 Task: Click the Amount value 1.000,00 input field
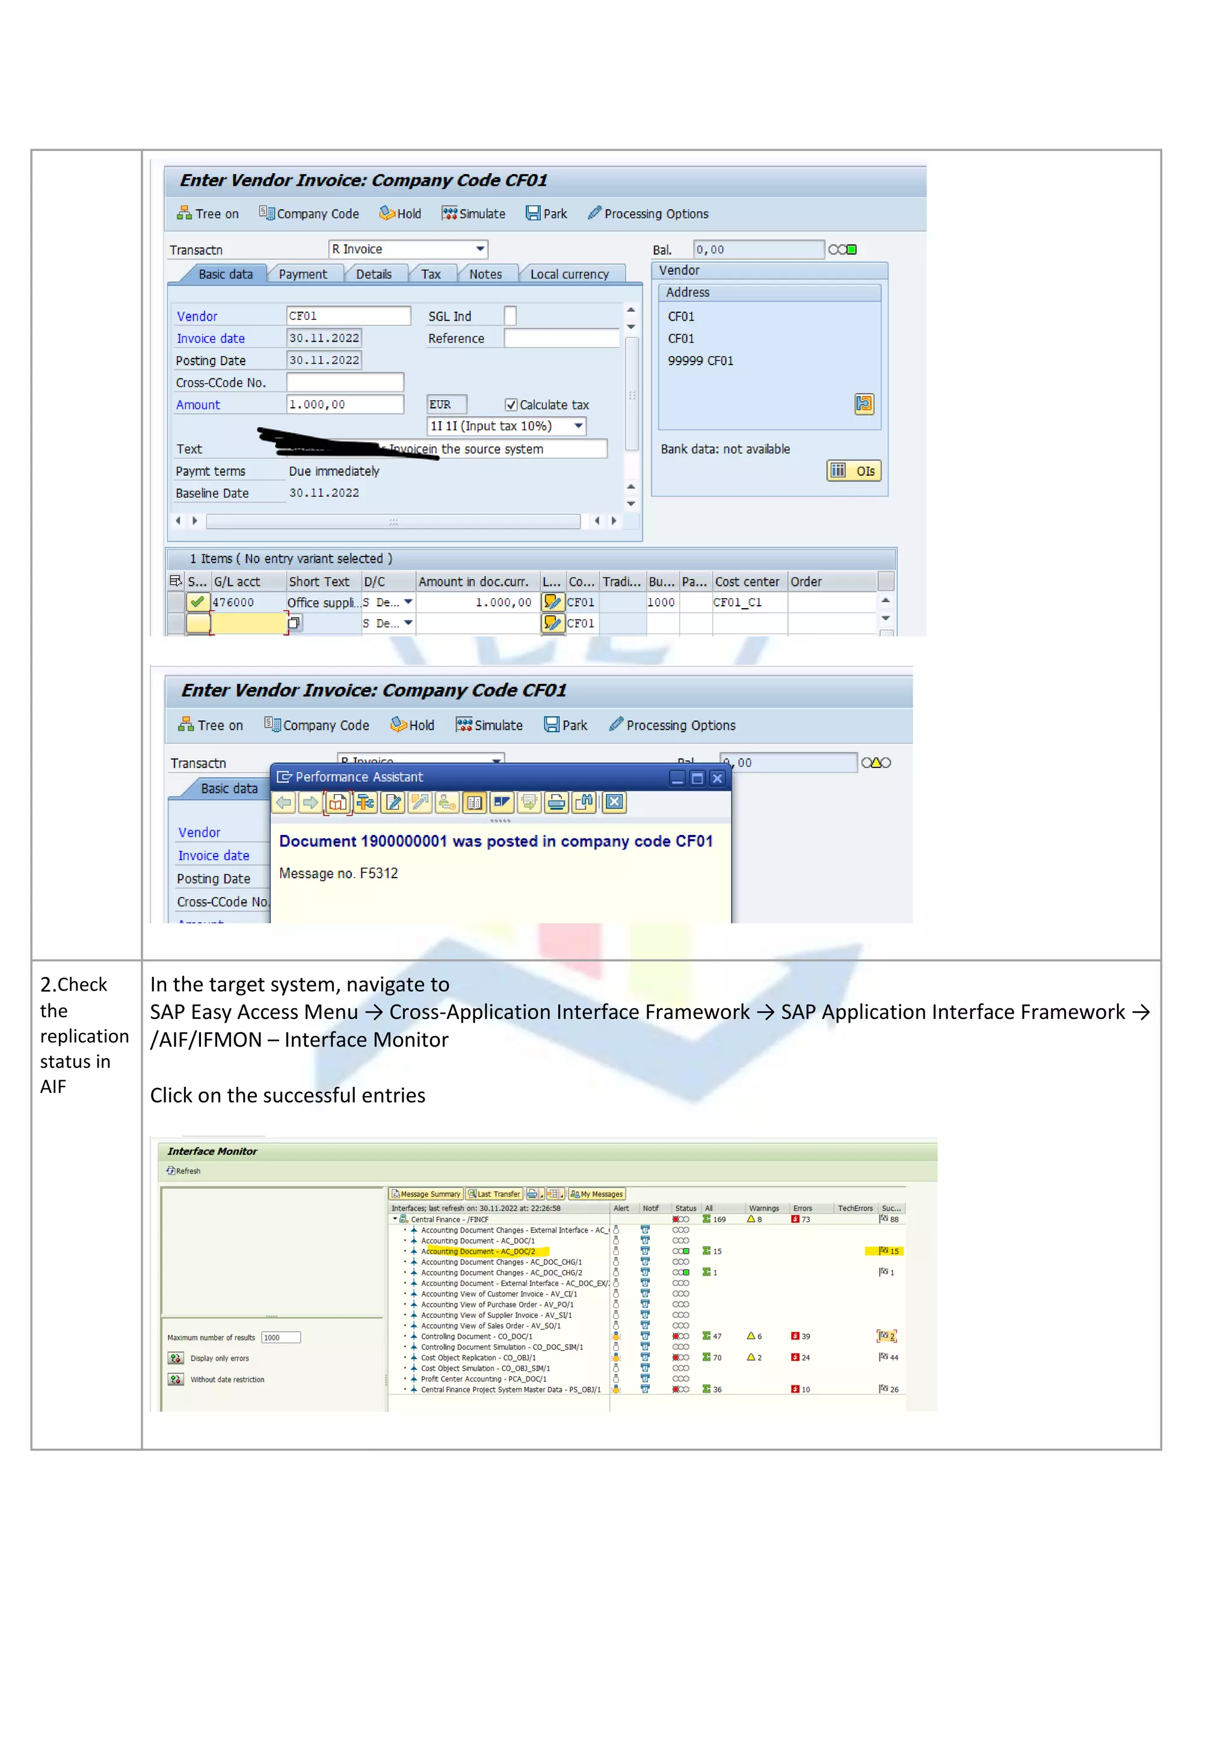coord(345,404)
